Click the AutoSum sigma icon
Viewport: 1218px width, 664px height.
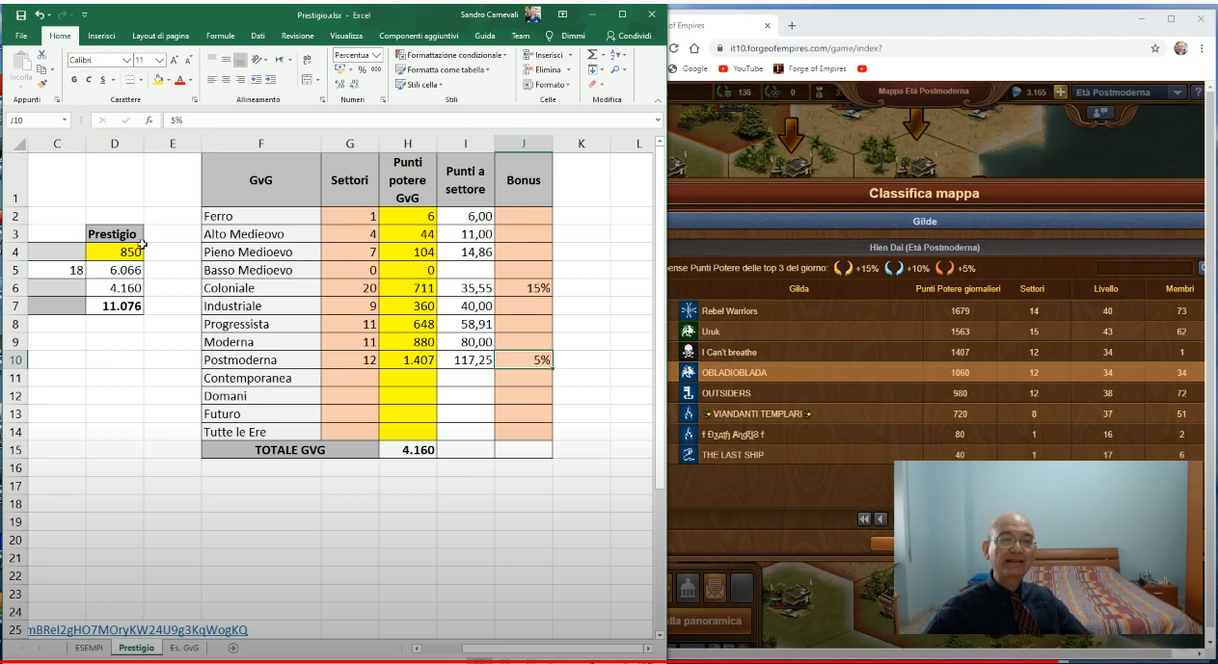click(x=593, y=55)
